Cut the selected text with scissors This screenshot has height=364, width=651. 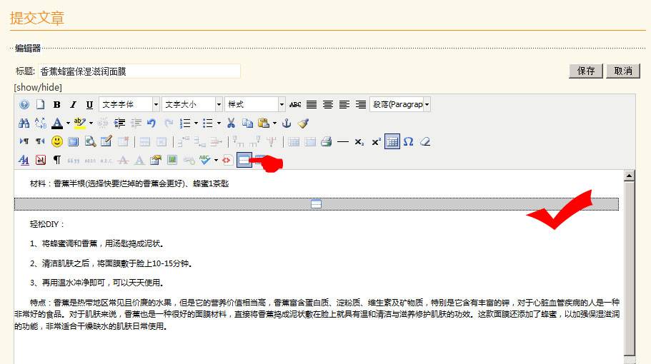pos(232,123)
